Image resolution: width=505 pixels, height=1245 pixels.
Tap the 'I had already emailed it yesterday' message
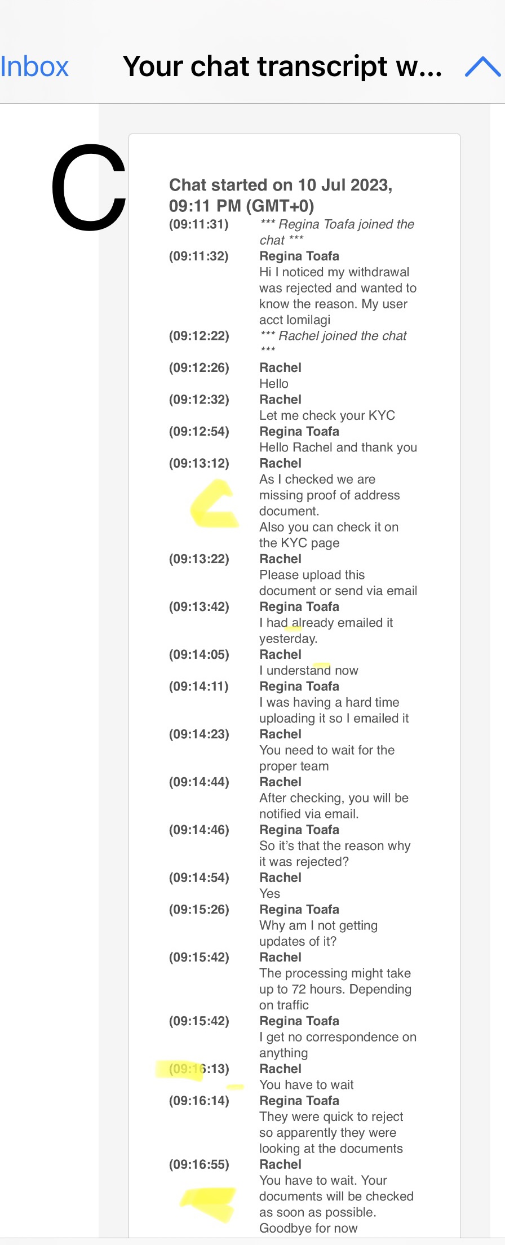[x=326, y=630]
